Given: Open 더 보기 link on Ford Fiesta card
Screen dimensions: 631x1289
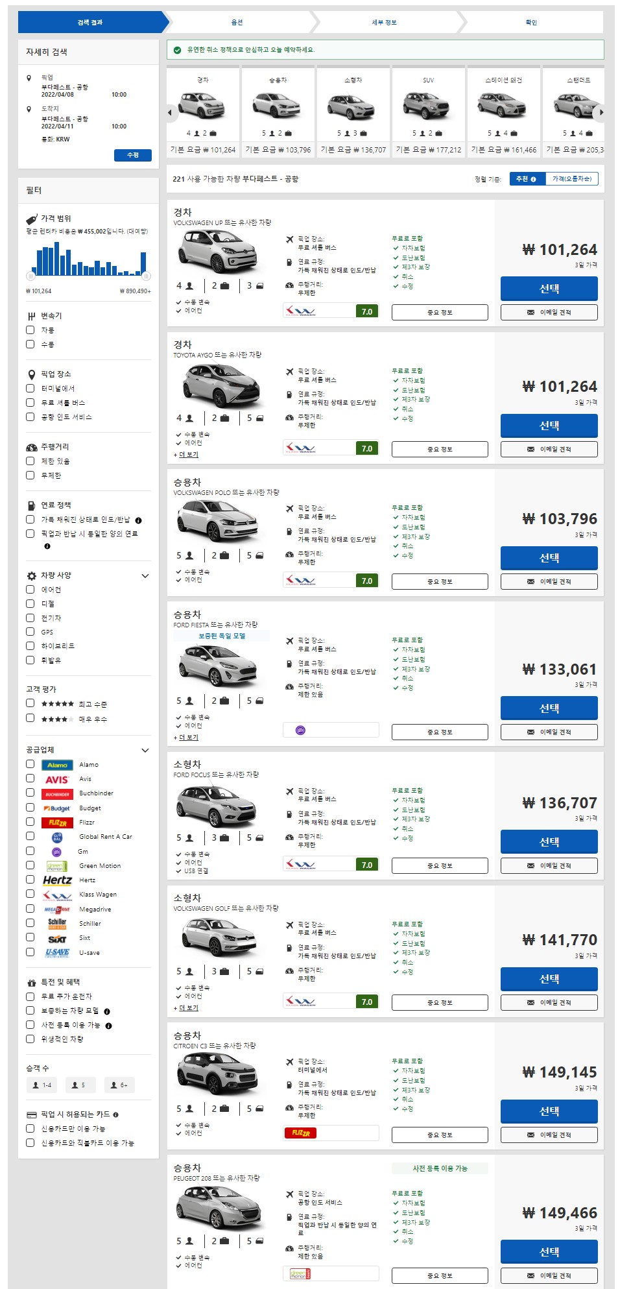Looking at the screenshot, I should pos(189,737).
